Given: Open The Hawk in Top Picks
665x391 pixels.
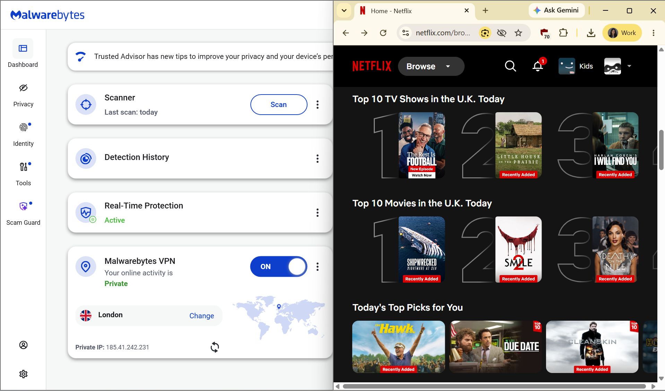Looking at the screenshot, I should point(398,347).
